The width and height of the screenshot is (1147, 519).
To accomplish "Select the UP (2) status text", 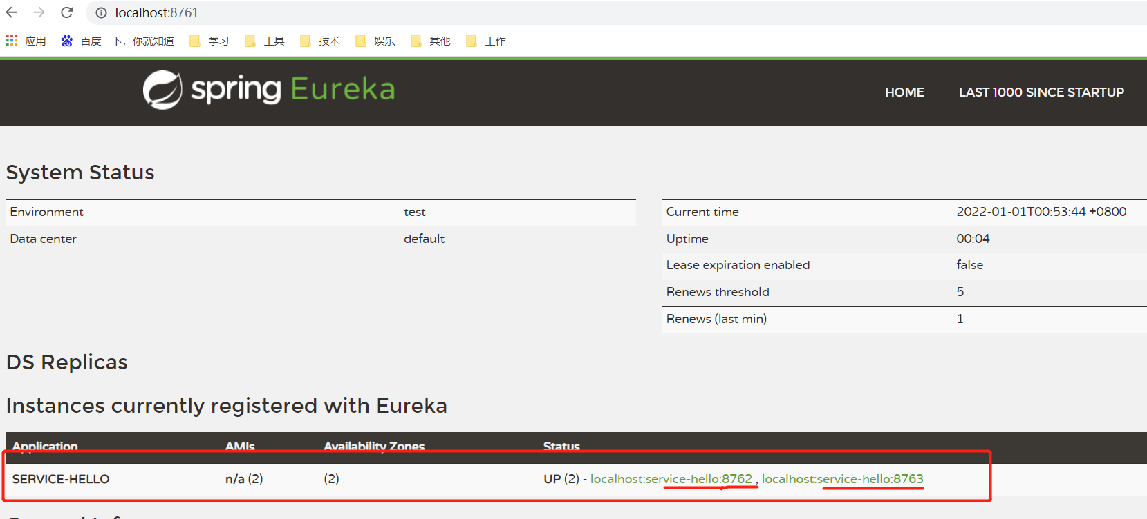I will [561, 479].
